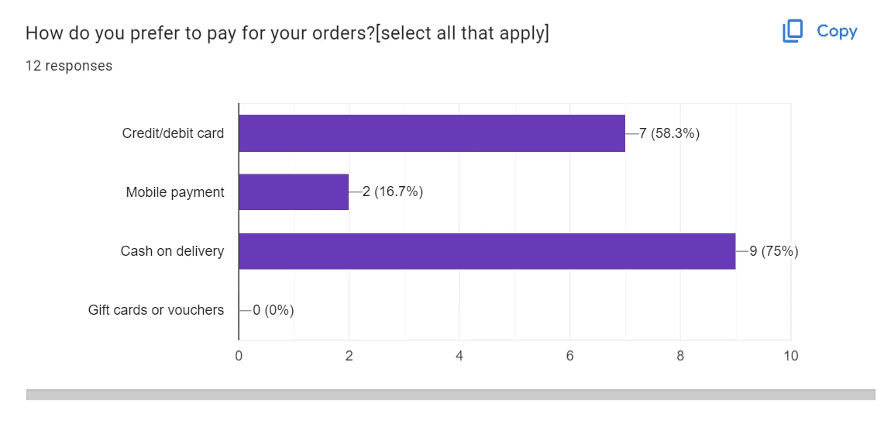Click the question title text
This screenshot has height=424, width=884.
click(x=287, y=34)
